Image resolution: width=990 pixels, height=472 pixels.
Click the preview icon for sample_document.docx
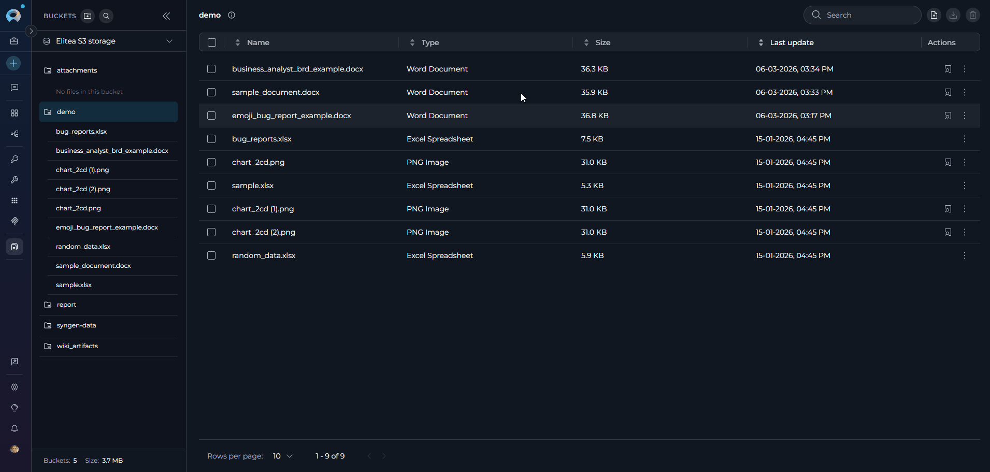click(x=948, y=92)
